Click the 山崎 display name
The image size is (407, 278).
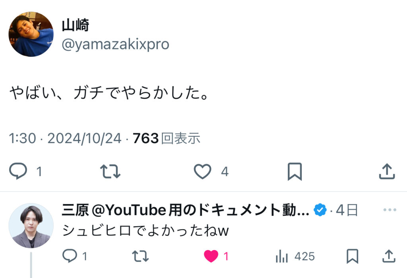coord(76,25)
